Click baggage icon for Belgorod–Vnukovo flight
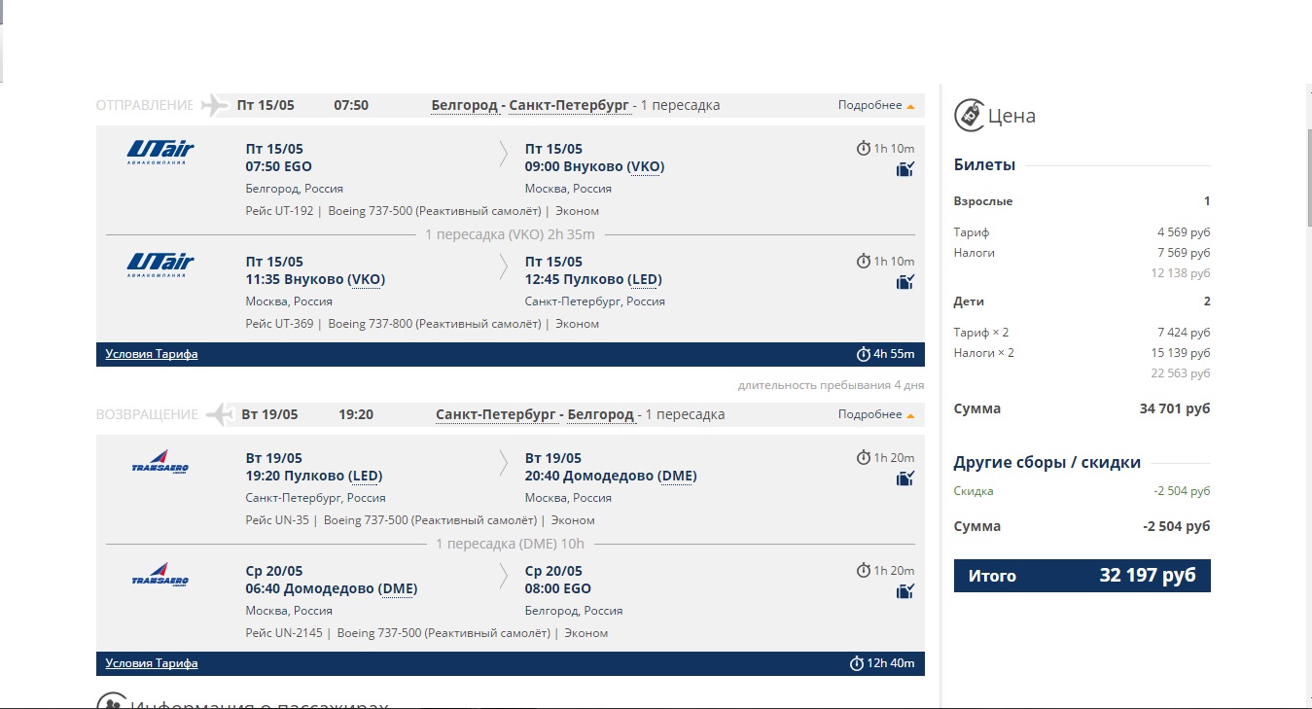The image size is (1312, 709). [905, 169]
